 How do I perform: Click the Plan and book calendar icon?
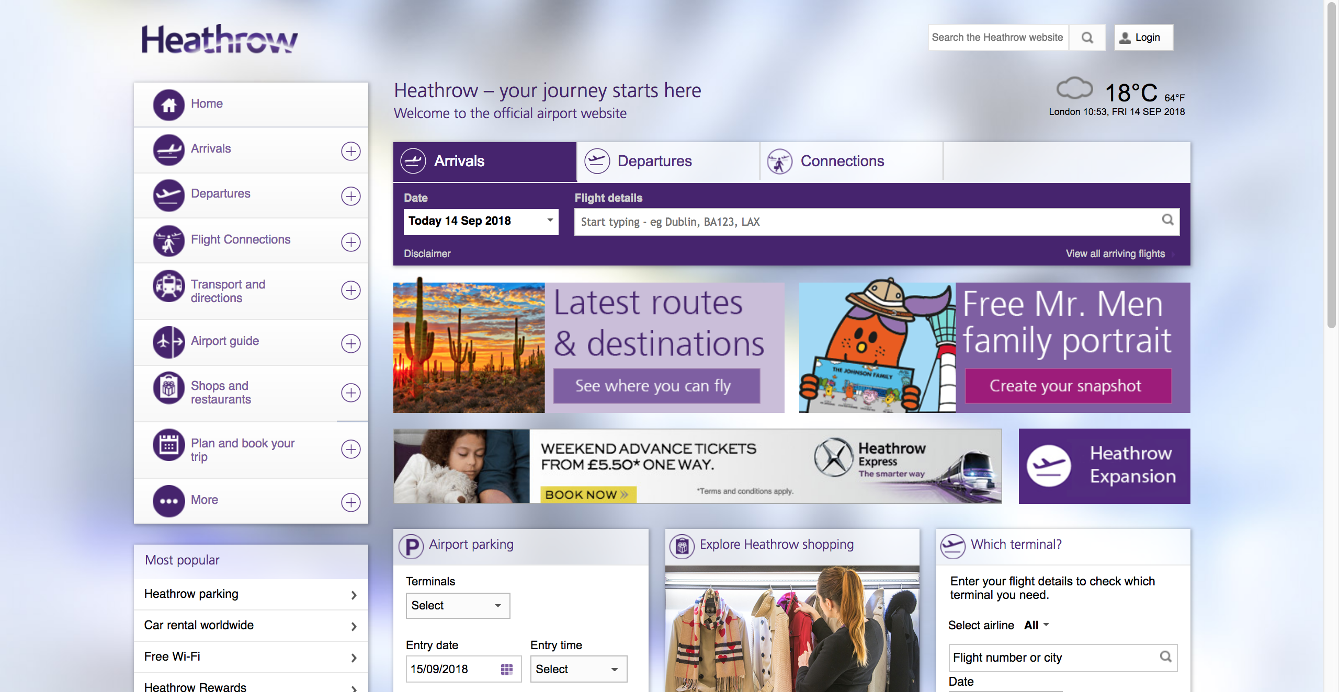168,445
